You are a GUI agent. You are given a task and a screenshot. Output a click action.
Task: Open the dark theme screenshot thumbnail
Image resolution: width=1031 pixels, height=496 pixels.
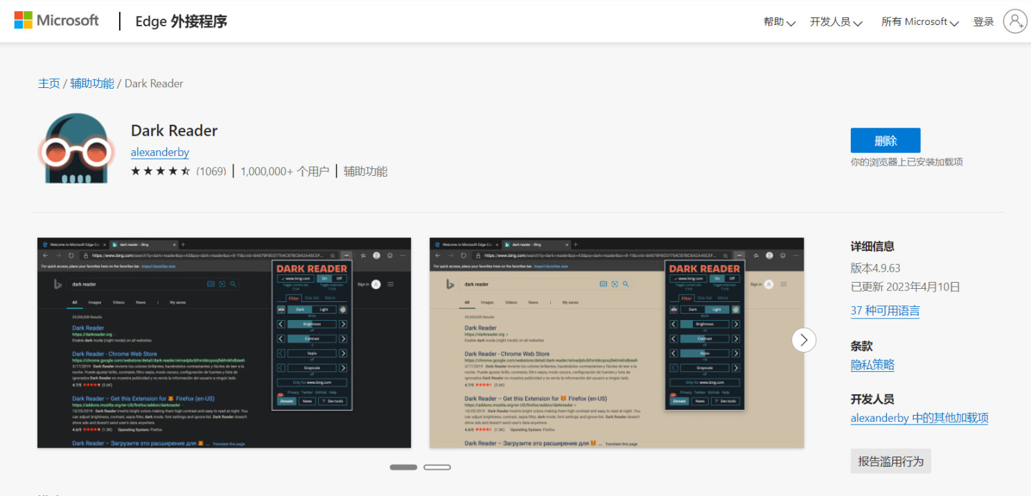pos(224,343)
